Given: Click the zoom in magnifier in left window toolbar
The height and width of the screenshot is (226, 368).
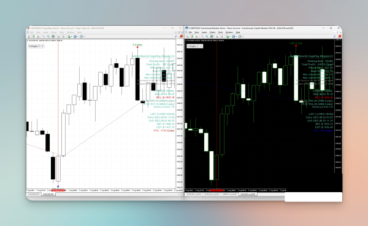Looking at the screenshot, I should (x=44, y=37).
